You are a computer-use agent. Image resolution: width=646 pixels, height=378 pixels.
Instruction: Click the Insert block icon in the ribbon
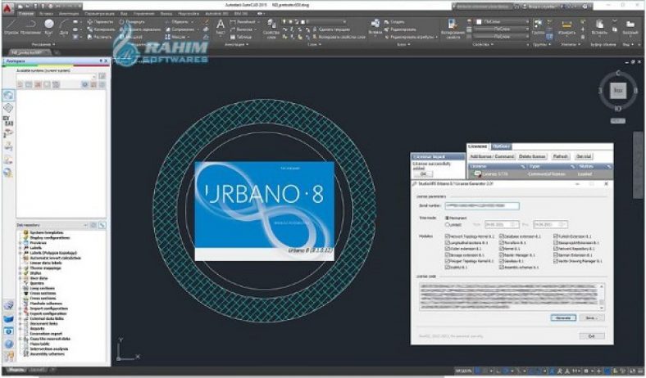point(375,25)
